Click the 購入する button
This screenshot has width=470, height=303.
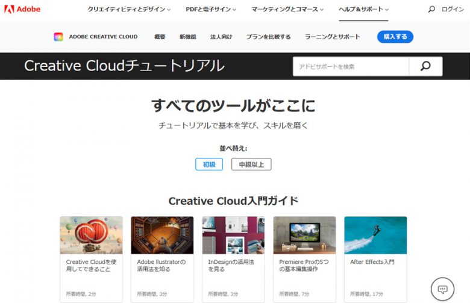click(x=395, y=37)
